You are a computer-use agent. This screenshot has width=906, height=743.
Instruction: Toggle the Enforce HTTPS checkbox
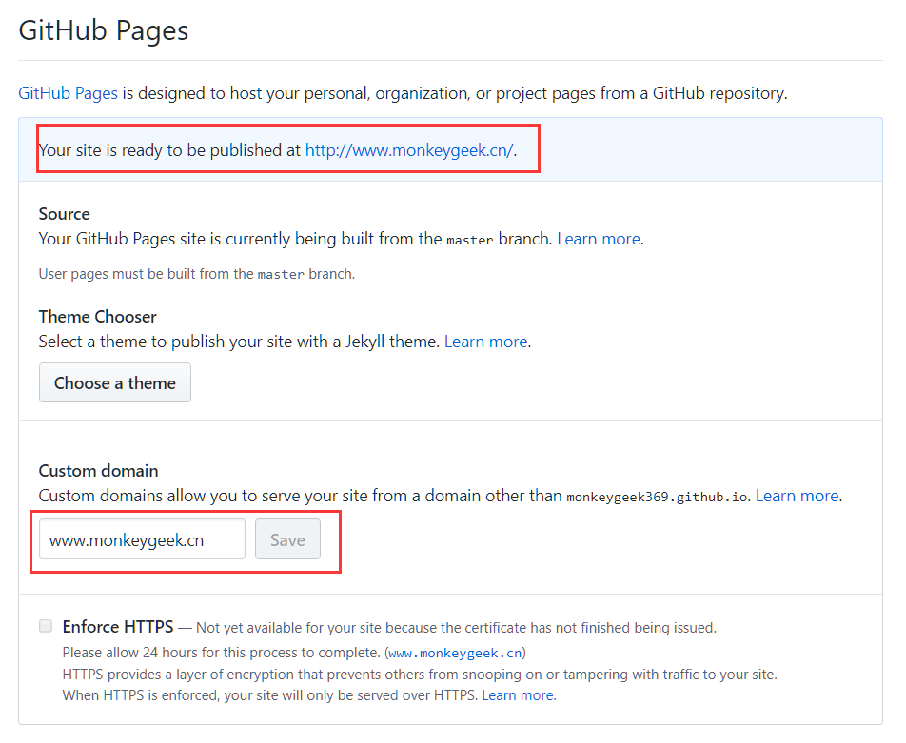click(x=46, y=626)
